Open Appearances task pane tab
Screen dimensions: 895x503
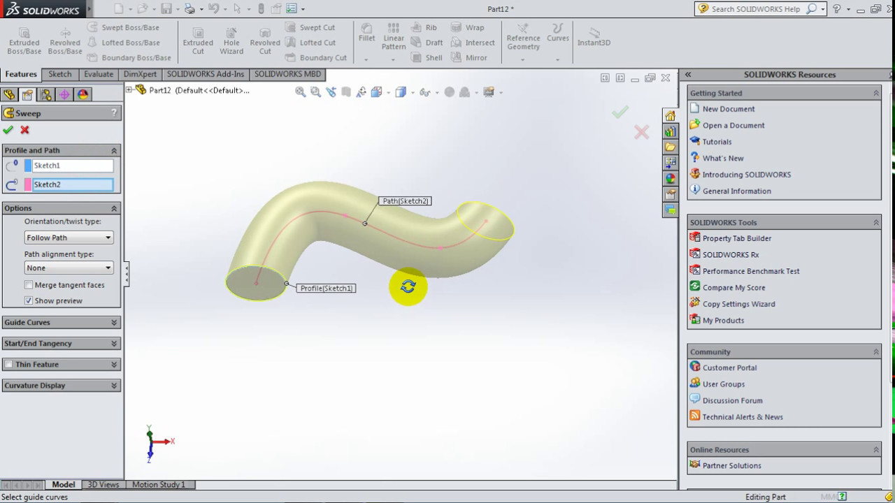click(x=671, y=178)
